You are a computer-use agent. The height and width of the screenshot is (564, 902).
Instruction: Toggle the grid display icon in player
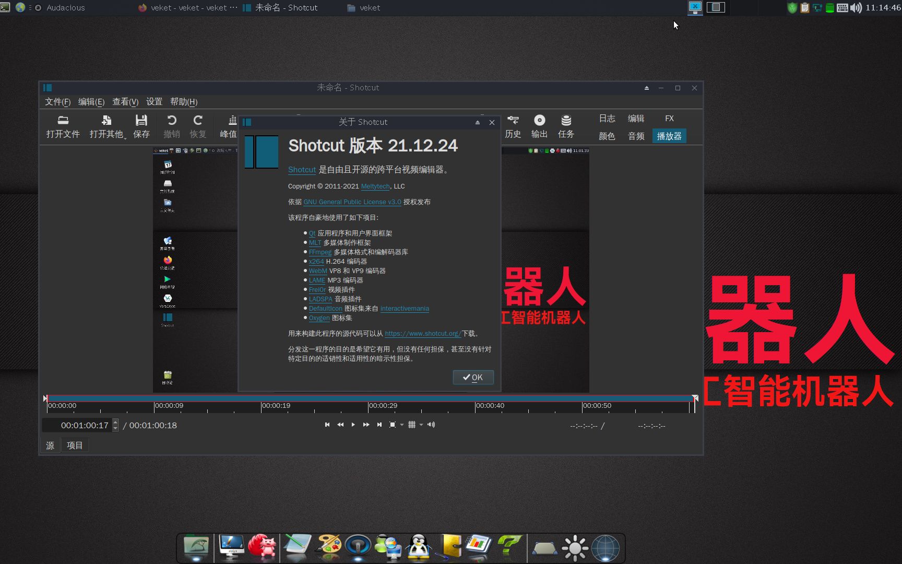point(412,425)
